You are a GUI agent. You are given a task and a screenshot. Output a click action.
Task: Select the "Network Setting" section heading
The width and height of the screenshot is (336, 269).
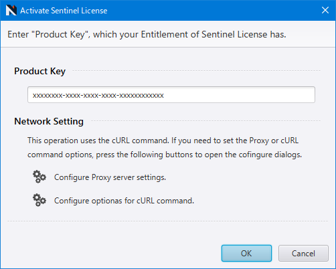pyautogui.click(x=49, y=121)
